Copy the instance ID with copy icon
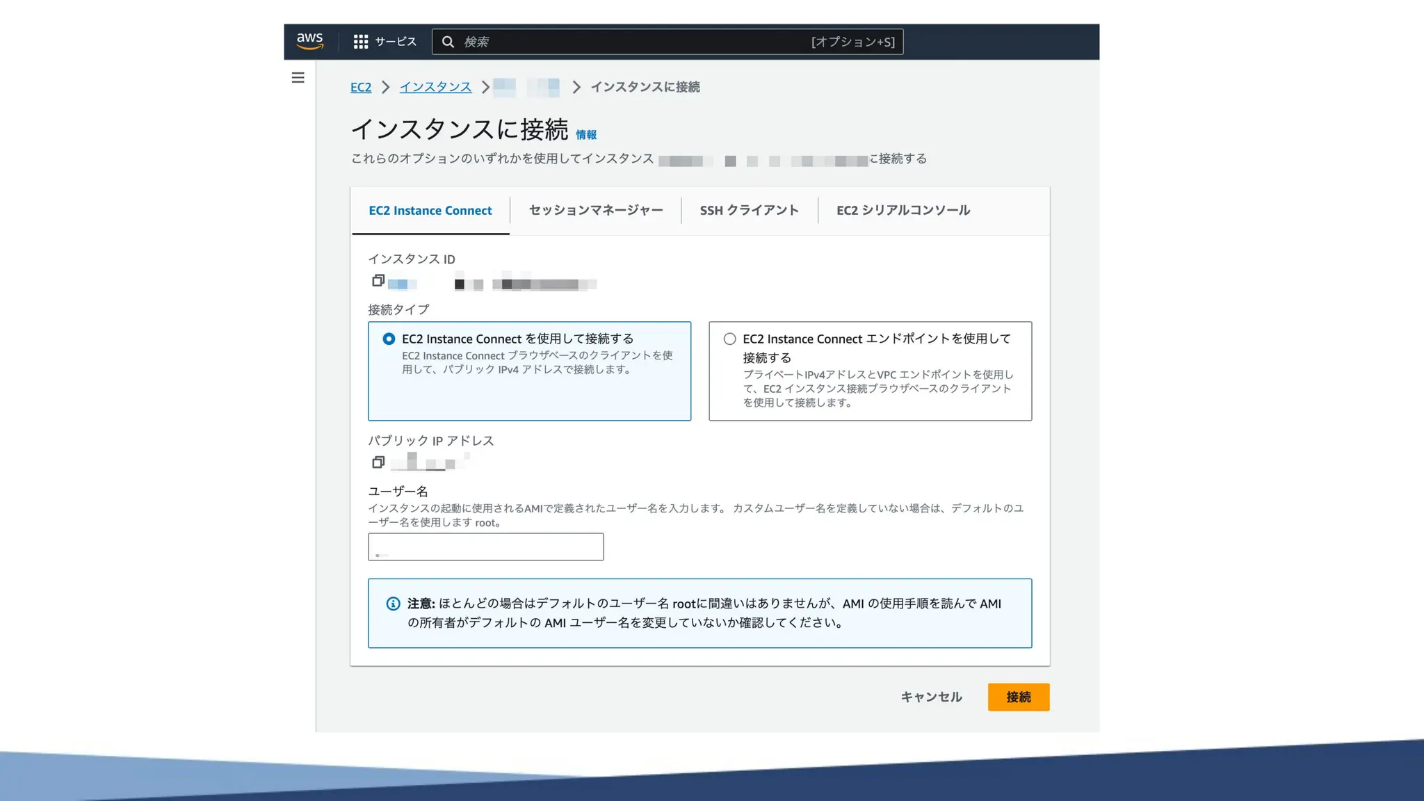 378,280
